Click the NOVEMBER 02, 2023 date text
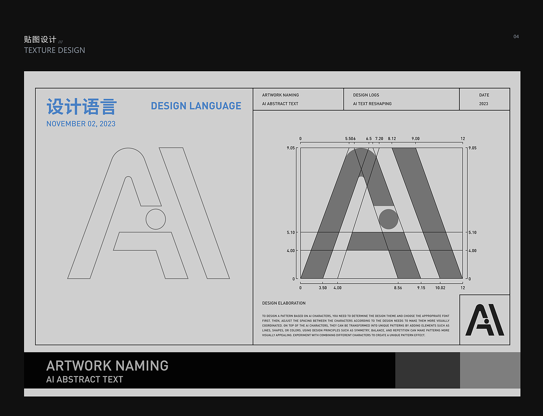The height and width of the screenshot is (416, 543). click(81, 123)
